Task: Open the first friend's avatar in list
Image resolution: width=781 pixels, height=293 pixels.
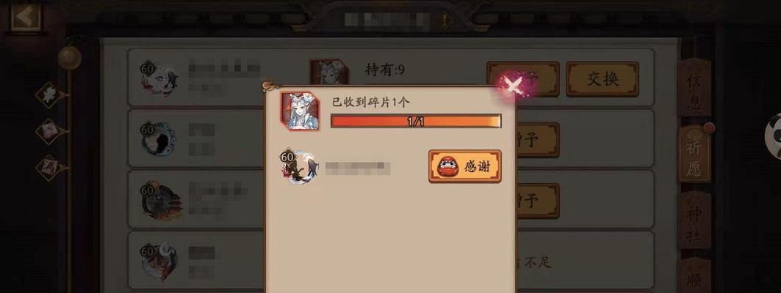Action: coord(159,79)
